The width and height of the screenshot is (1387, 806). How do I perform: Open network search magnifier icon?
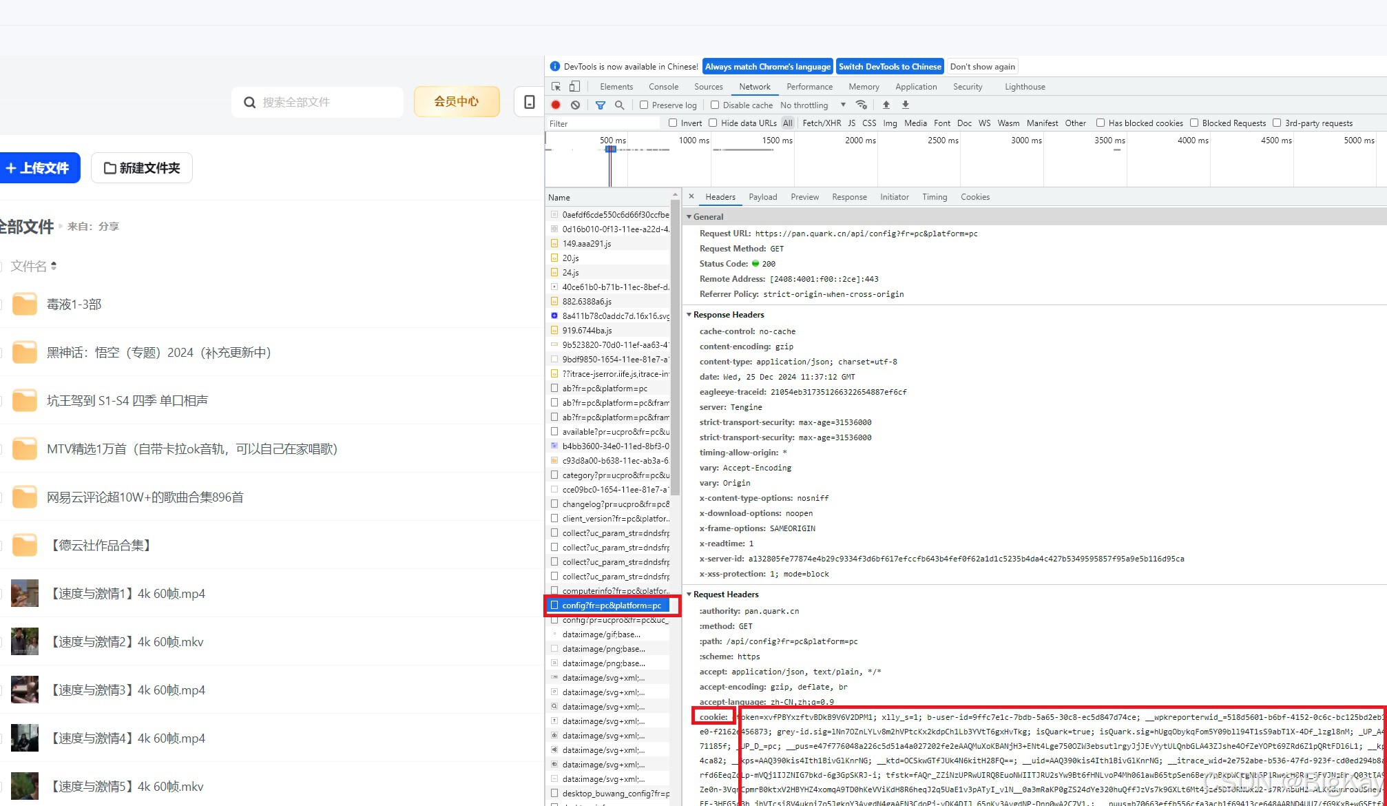[619, 105]
